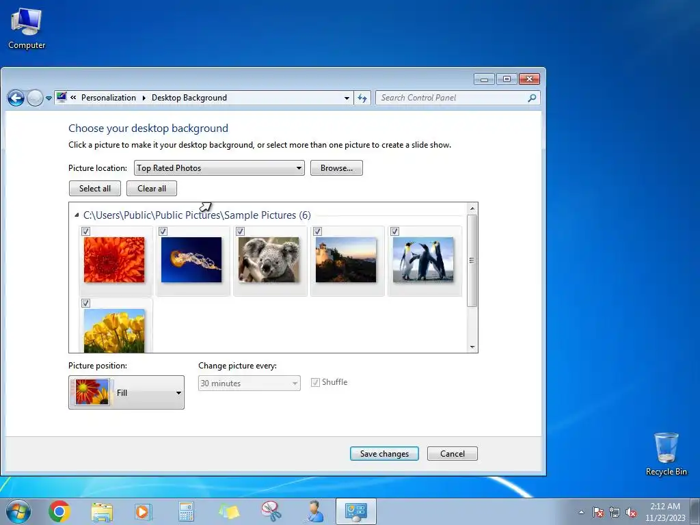This screenshot has height=525, width=700.
Task: Click the Control Panel icon in address bar
Action: click(62, 97)
